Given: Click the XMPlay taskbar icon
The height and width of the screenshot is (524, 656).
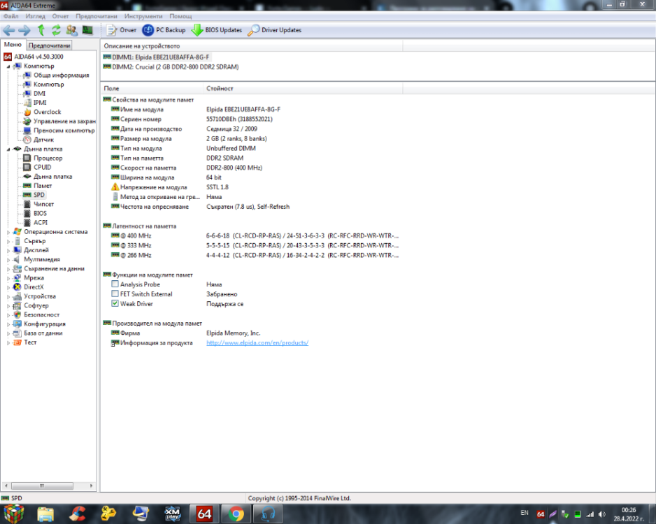Looking at the screenshot, I should [x=172, y=514].
